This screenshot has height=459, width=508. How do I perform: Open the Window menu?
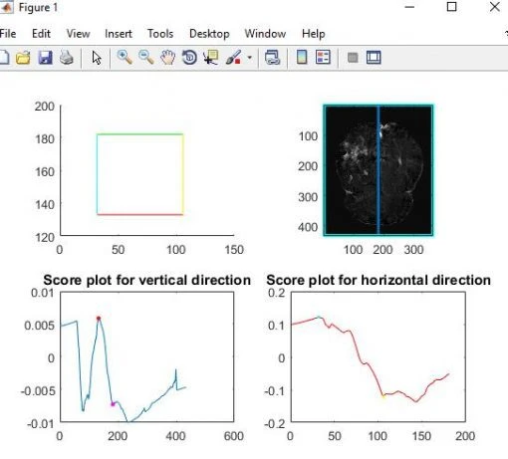[265, 34]
